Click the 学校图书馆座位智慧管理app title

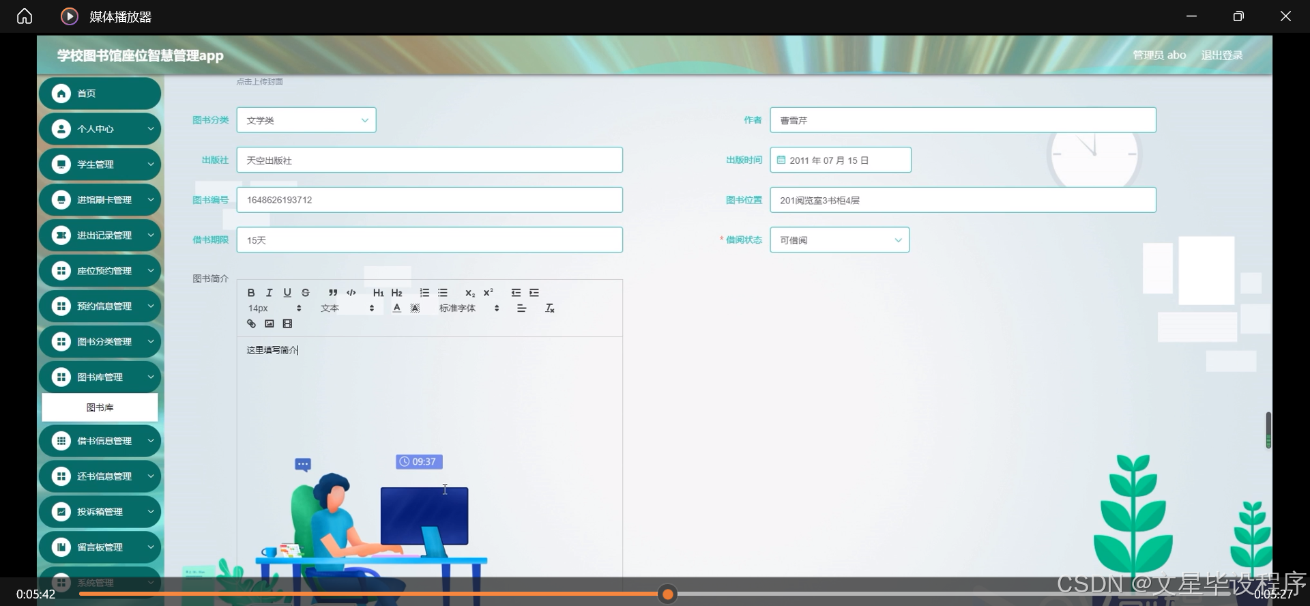(x=141, y=56)
